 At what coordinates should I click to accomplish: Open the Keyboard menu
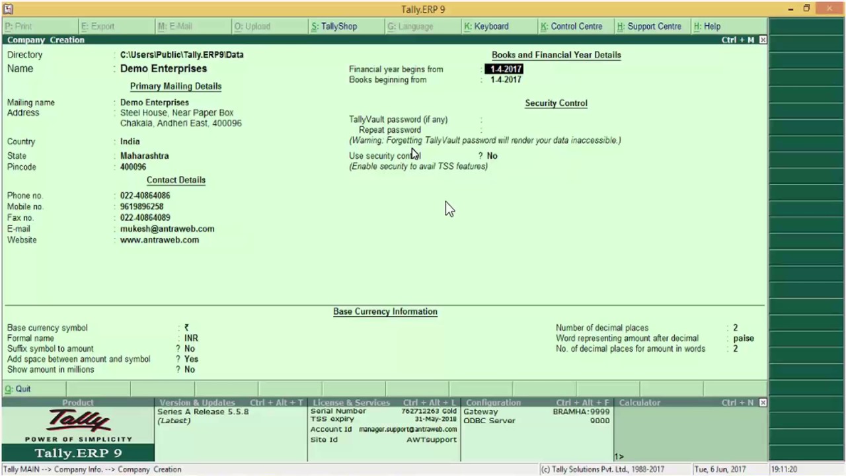[486, 26]
